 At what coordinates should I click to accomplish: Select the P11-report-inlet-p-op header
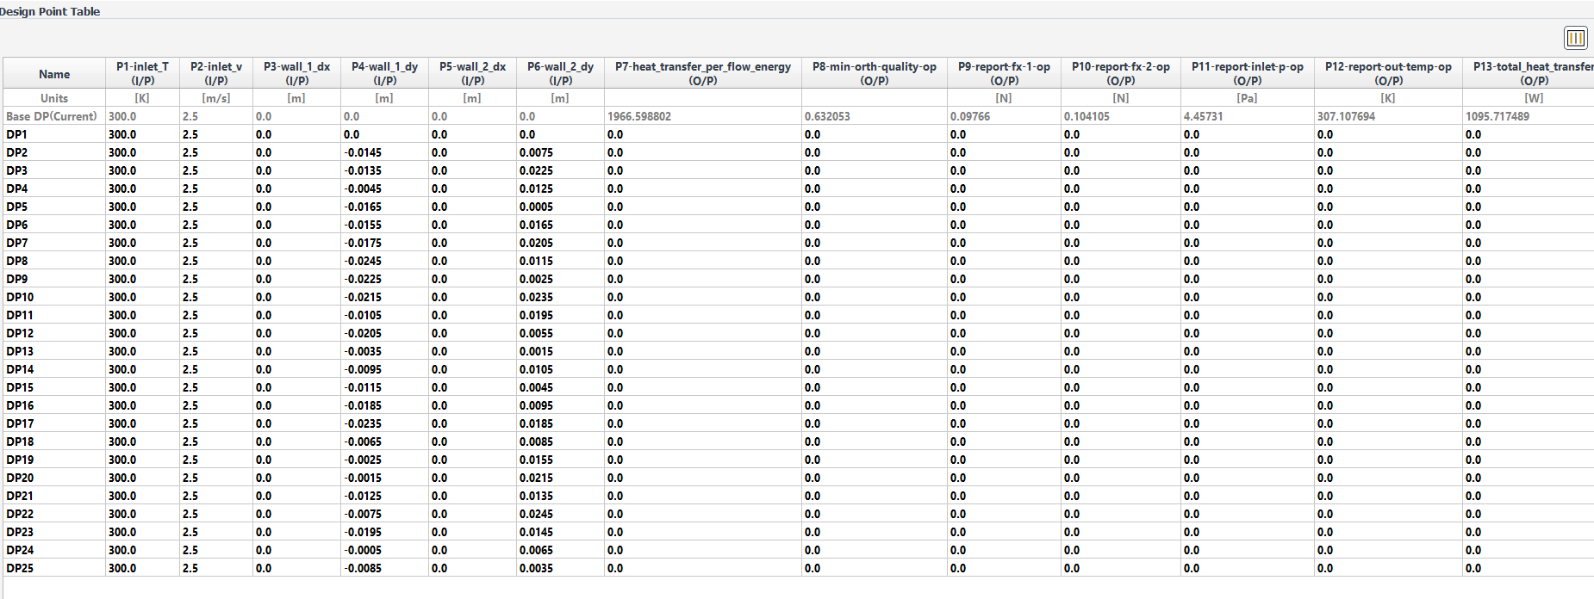tap(1247, 73)
